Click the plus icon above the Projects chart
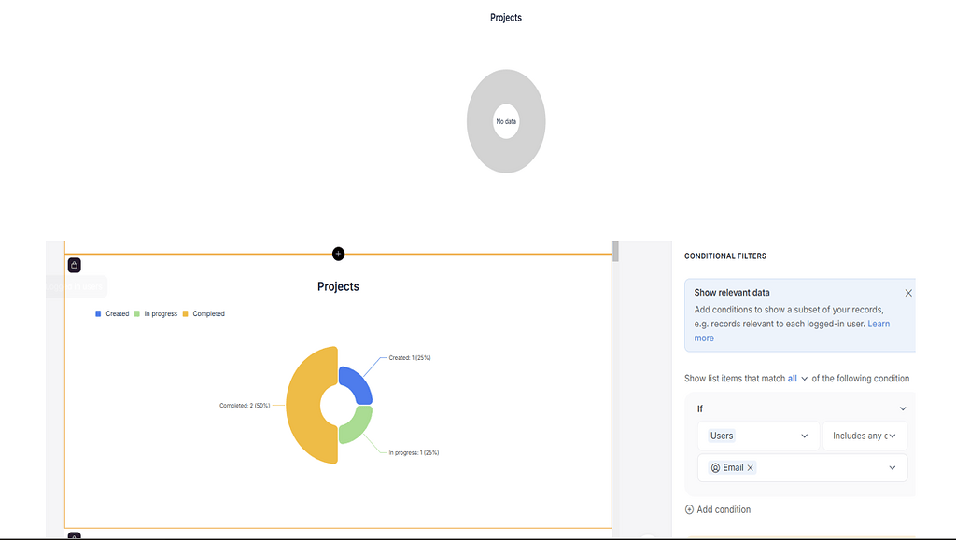956x540 pixels. pyautogui.click(x=338, y=253)
